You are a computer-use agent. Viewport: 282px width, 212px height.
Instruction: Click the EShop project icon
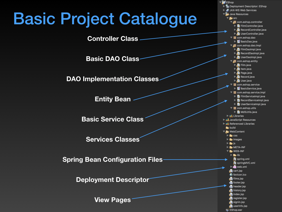(x=223, y=2)
